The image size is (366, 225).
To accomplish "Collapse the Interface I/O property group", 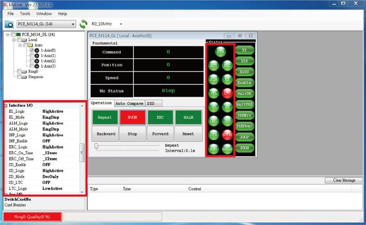I will pos(6,106).
